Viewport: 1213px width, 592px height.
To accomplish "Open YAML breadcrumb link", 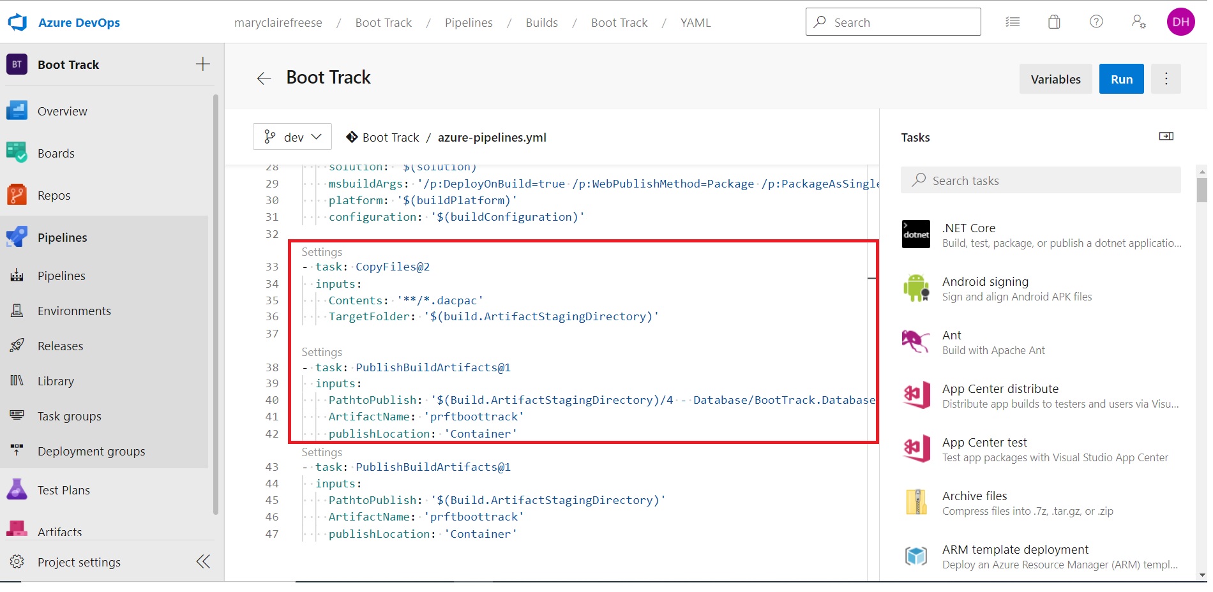I will [695, 22].
